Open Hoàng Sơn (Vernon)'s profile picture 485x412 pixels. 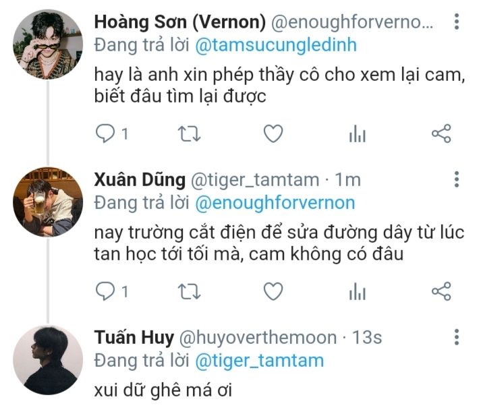click(x=48, y=45)
